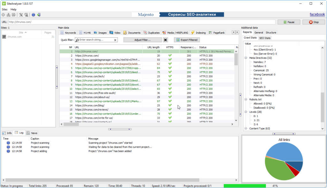Start project scanning with the monitors toolbar icon

click(x=26, y=15)
